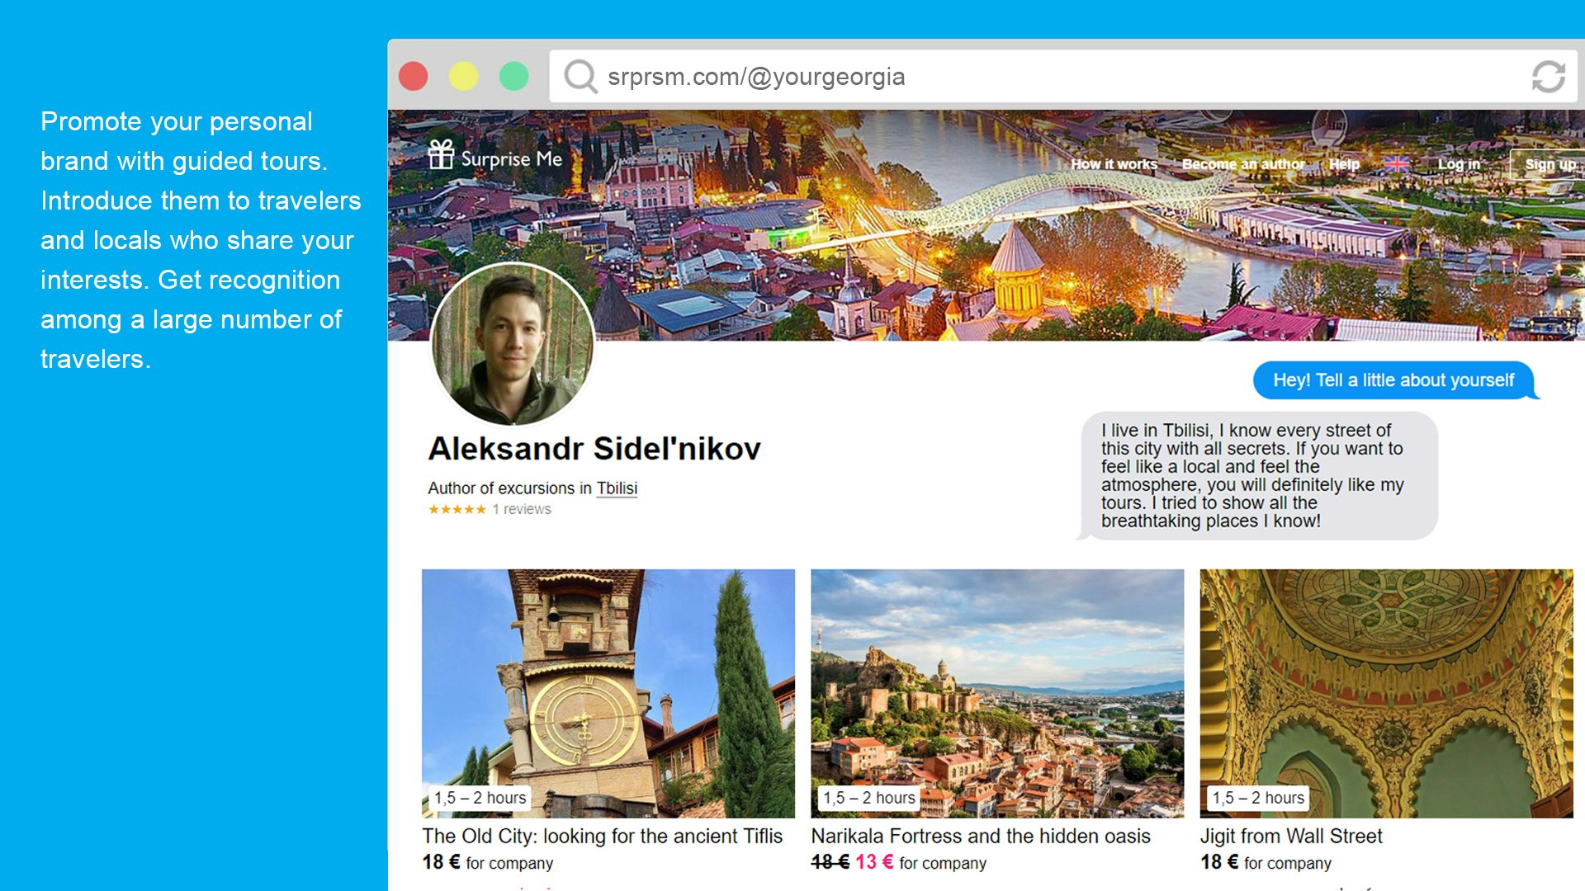The image size is (1585, 891).
Task: Click the green window circle button
Action: (x=513, y=77)
